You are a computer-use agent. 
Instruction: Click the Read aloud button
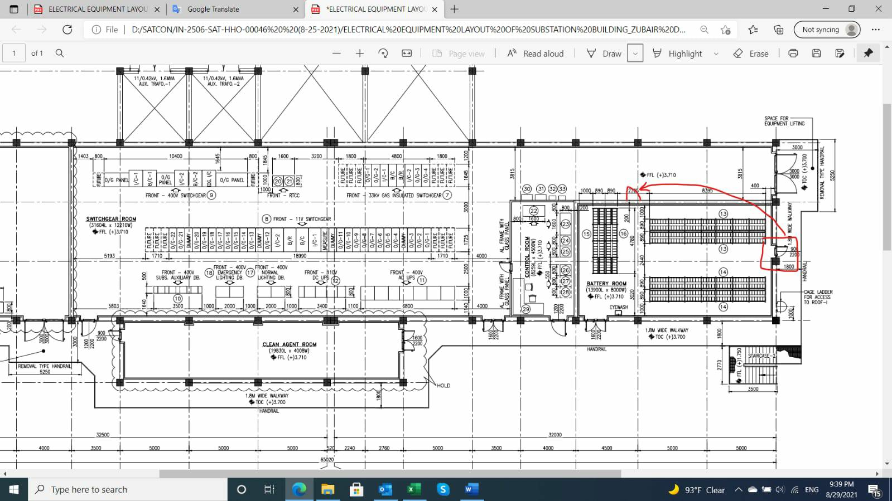coord(536,53)
